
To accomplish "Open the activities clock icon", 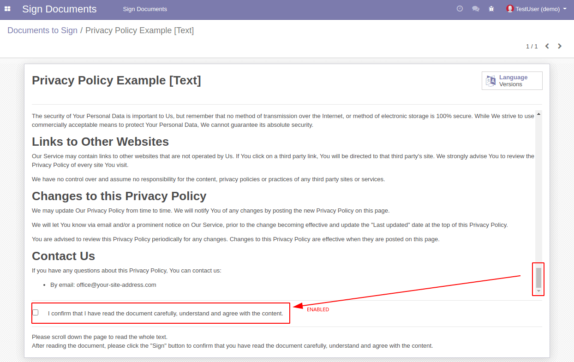I will tap(460, 9).
